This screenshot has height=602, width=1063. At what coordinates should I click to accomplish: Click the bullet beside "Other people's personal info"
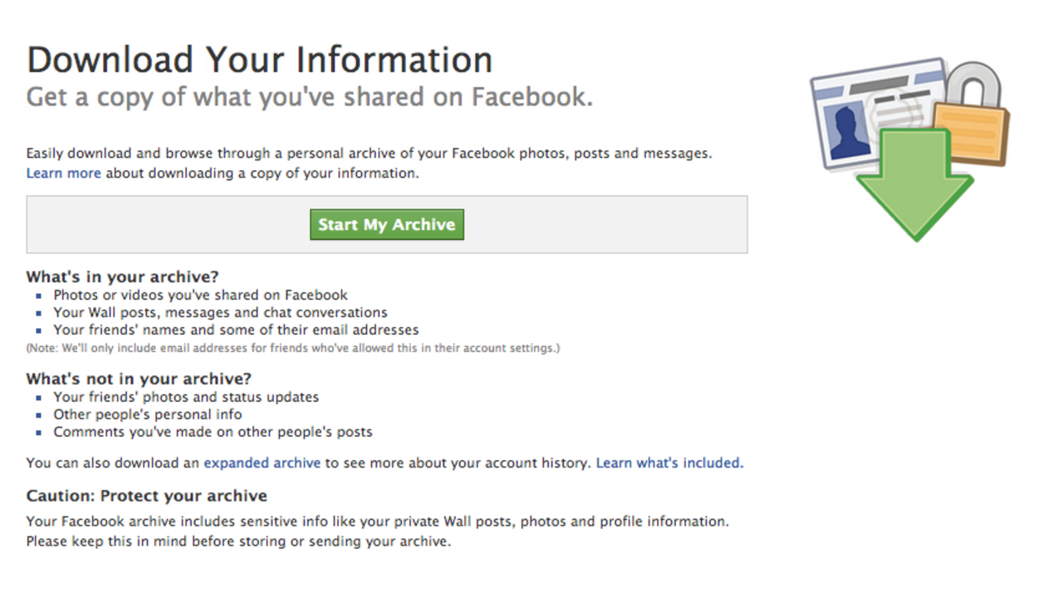click(x=40, y=414)
